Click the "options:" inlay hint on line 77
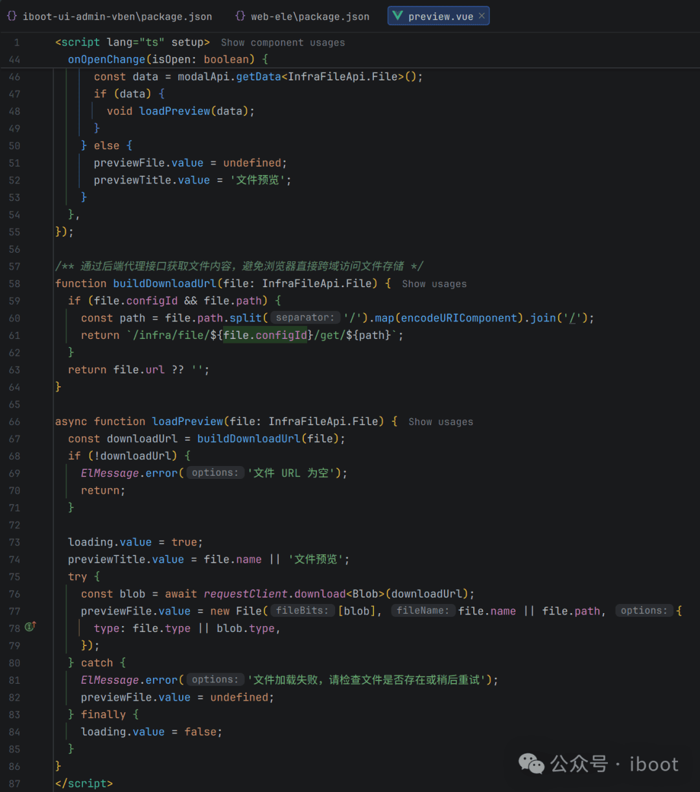This screenshot has width=700, height=792. point(644,610)
